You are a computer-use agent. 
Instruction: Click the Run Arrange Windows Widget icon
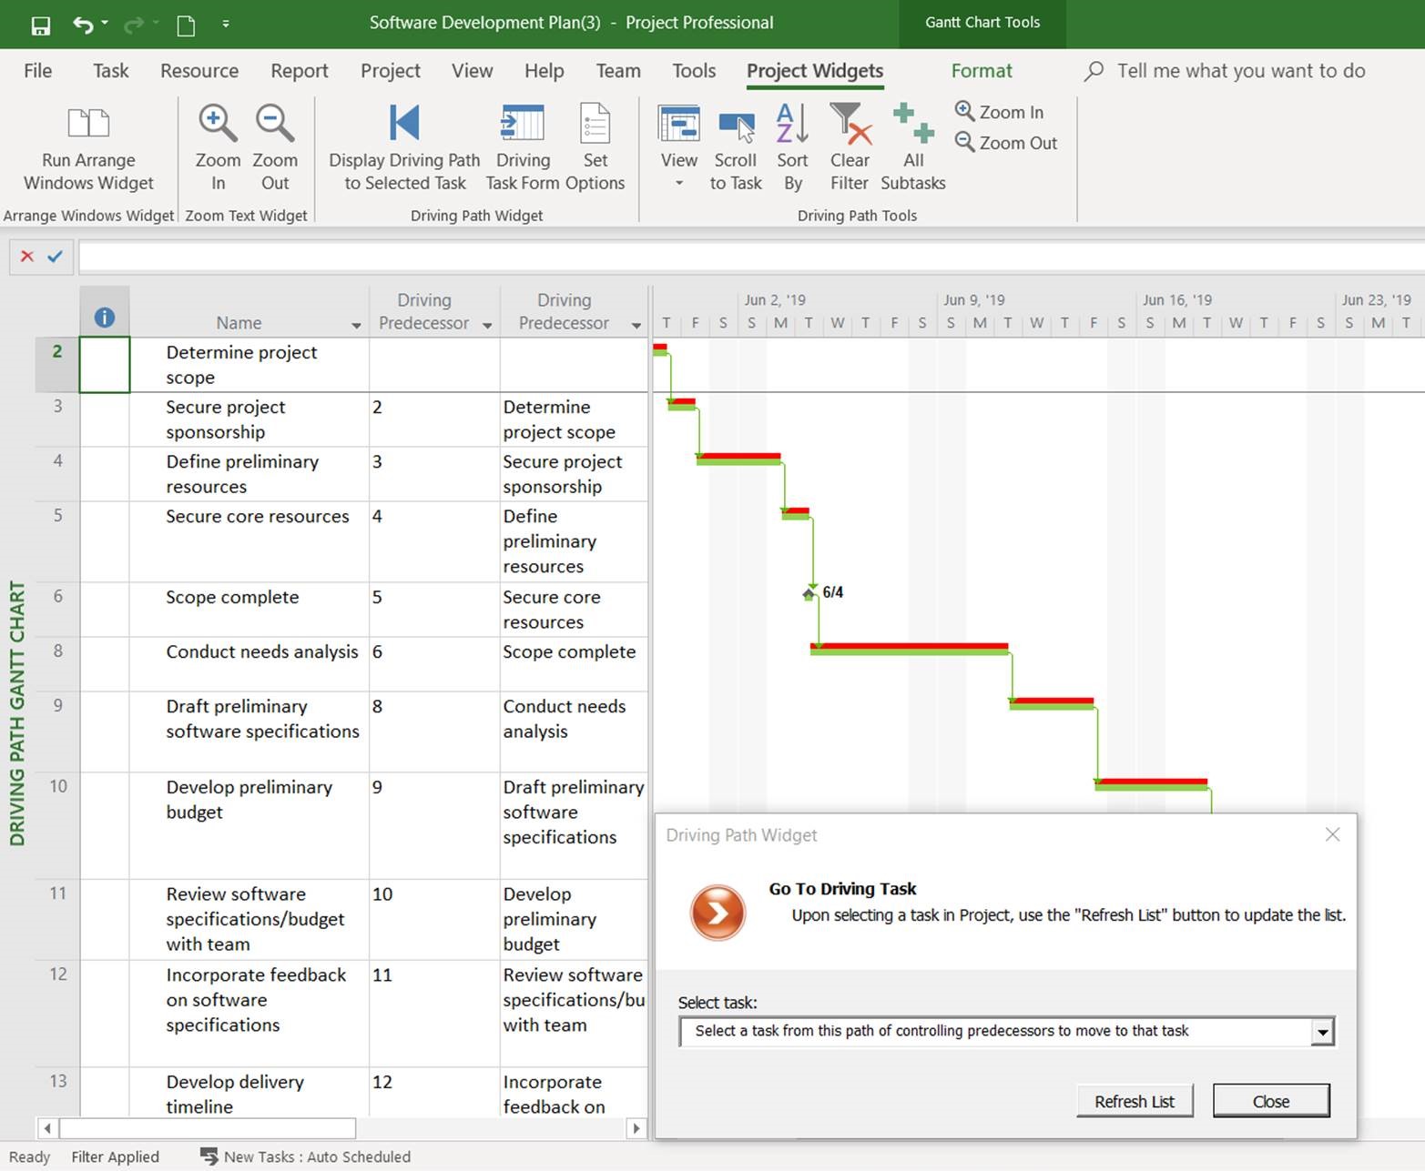point(88,124)
